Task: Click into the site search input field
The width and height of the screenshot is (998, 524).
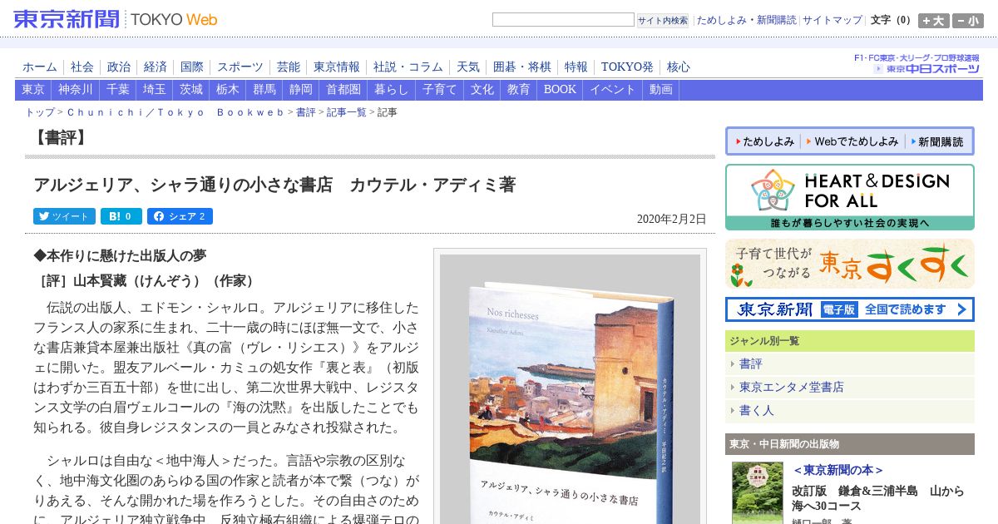Action: point(563,20)
